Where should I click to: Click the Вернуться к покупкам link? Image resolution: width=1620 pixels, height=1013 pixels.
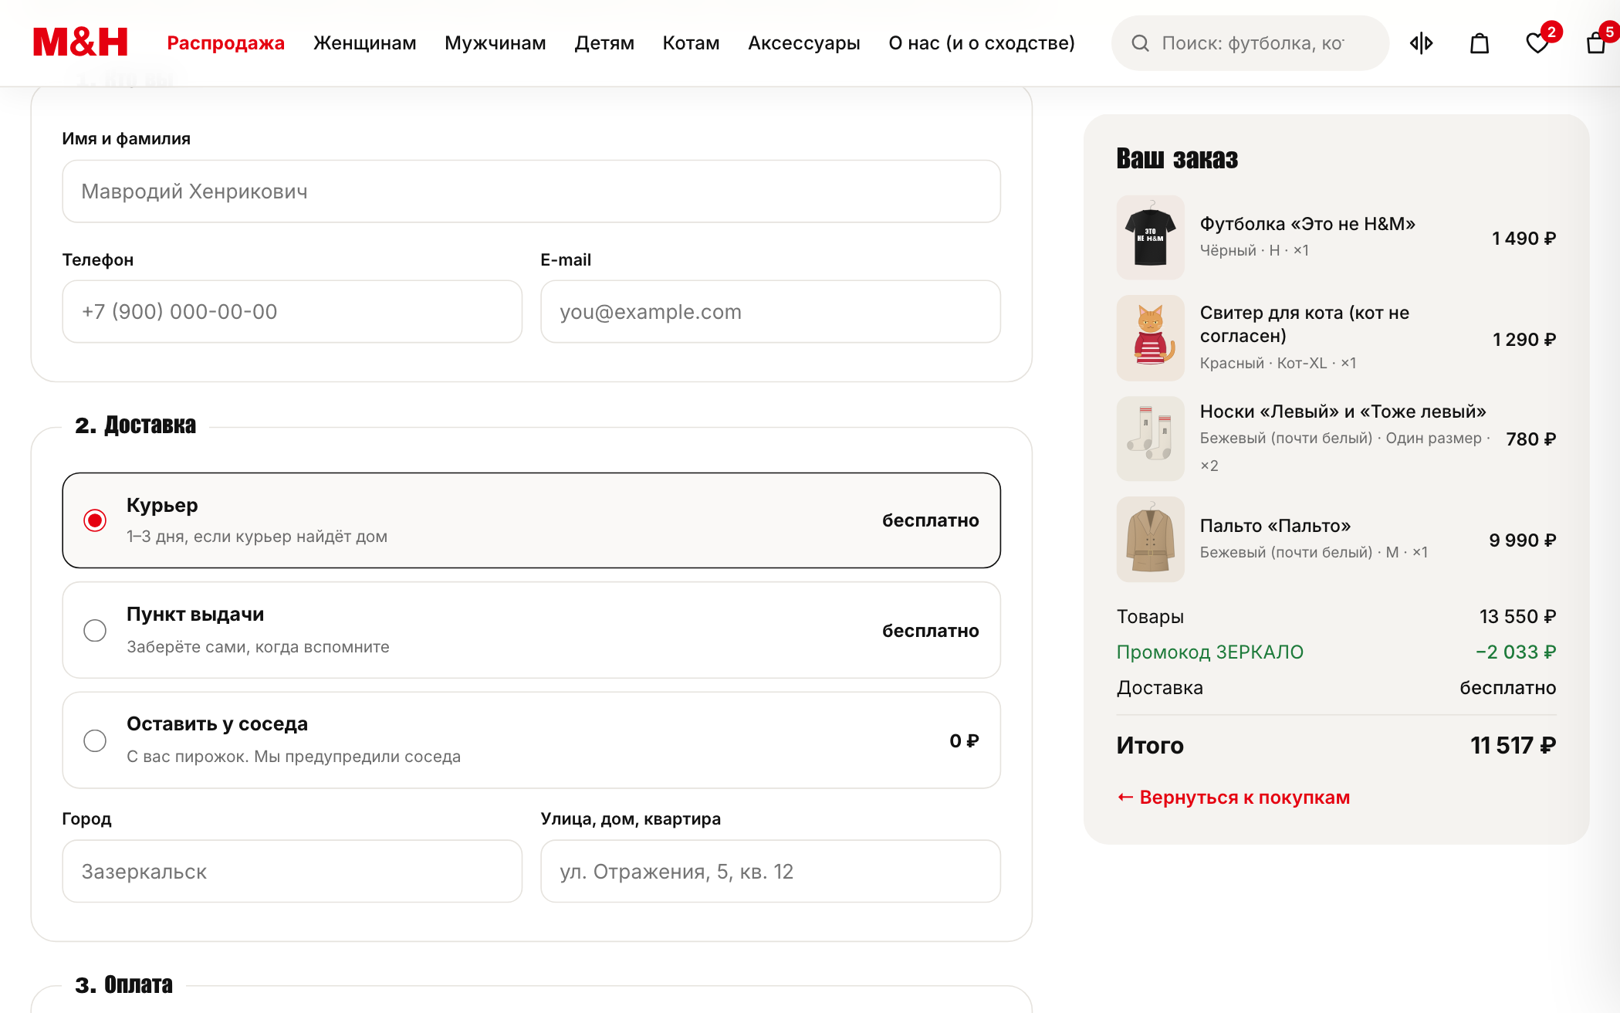point(1233,798)
